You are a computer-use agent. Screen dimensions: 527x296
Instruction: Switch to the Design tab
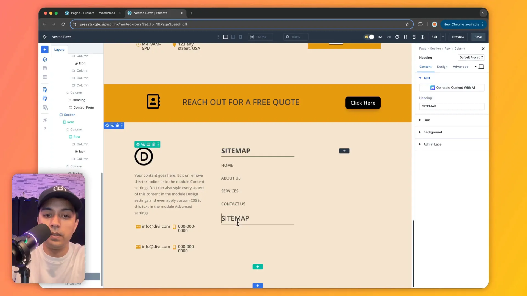point(442,67)
